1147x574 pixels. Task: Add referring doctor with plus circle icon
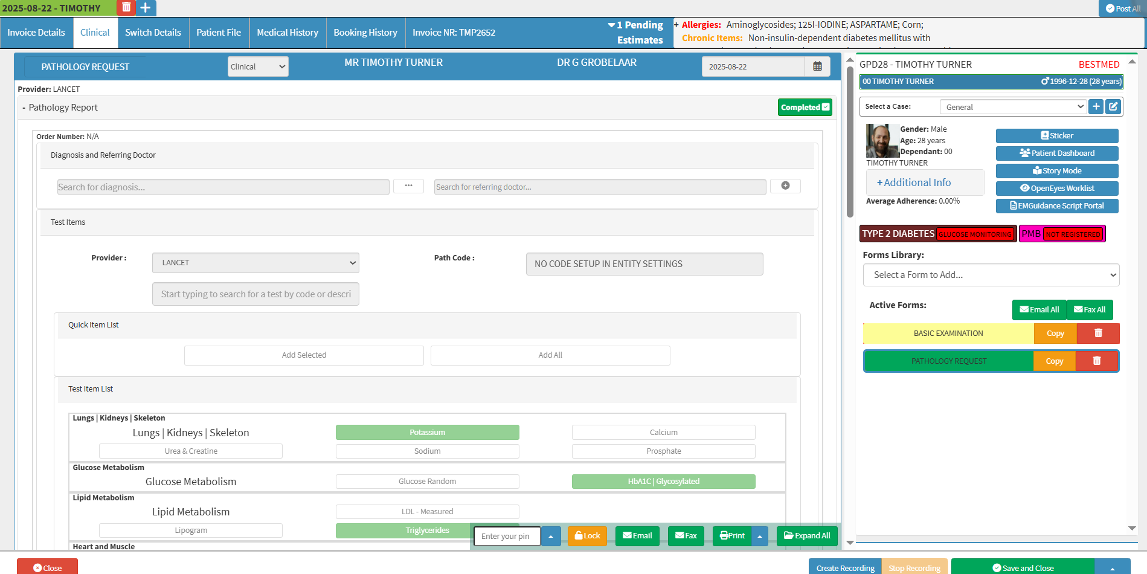785,186
